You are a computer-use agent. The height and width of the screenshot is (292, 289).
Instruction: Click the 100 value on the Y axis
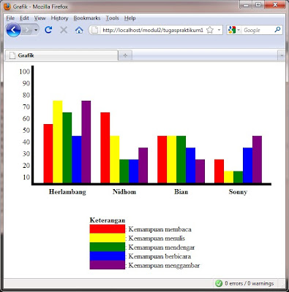point(25,72)
